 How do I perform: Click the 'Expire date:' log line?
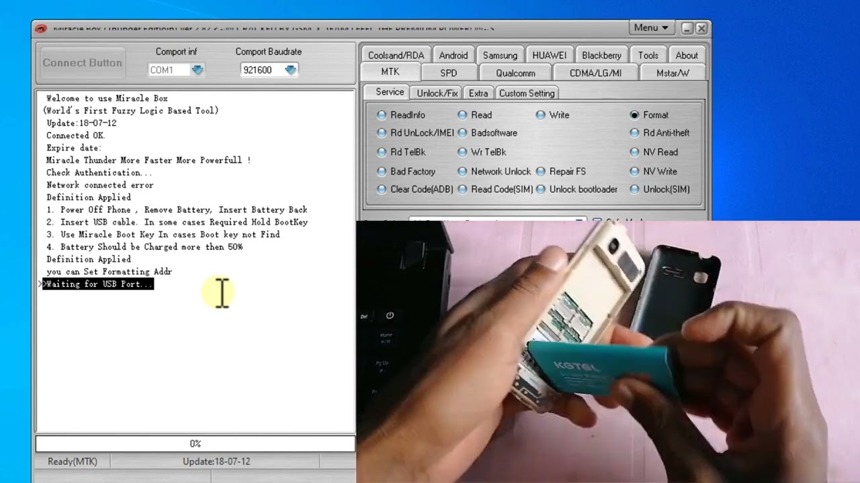[74, 148]
